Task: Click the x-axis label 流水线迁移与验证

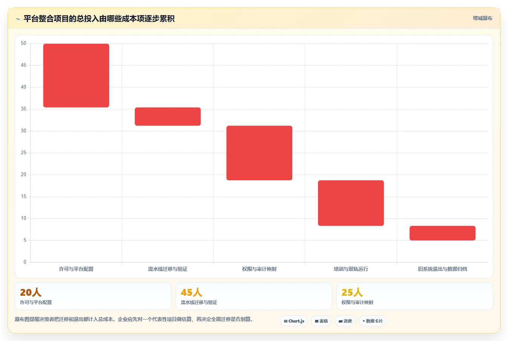Action: pos(168,269)
